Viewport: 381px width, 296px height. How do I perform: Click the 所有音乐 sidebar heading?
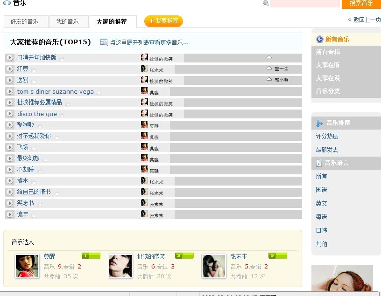(x=337, y=39)
